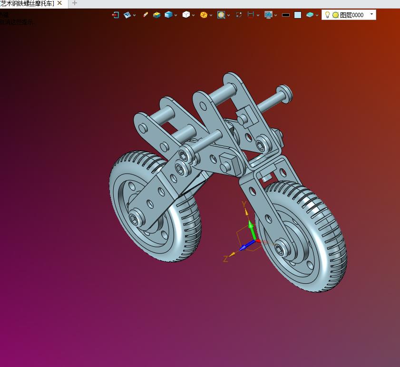Click the teal flat layer-block icon
The width and height of the screenshot is (400, 367).
click(x=310, y=15)
